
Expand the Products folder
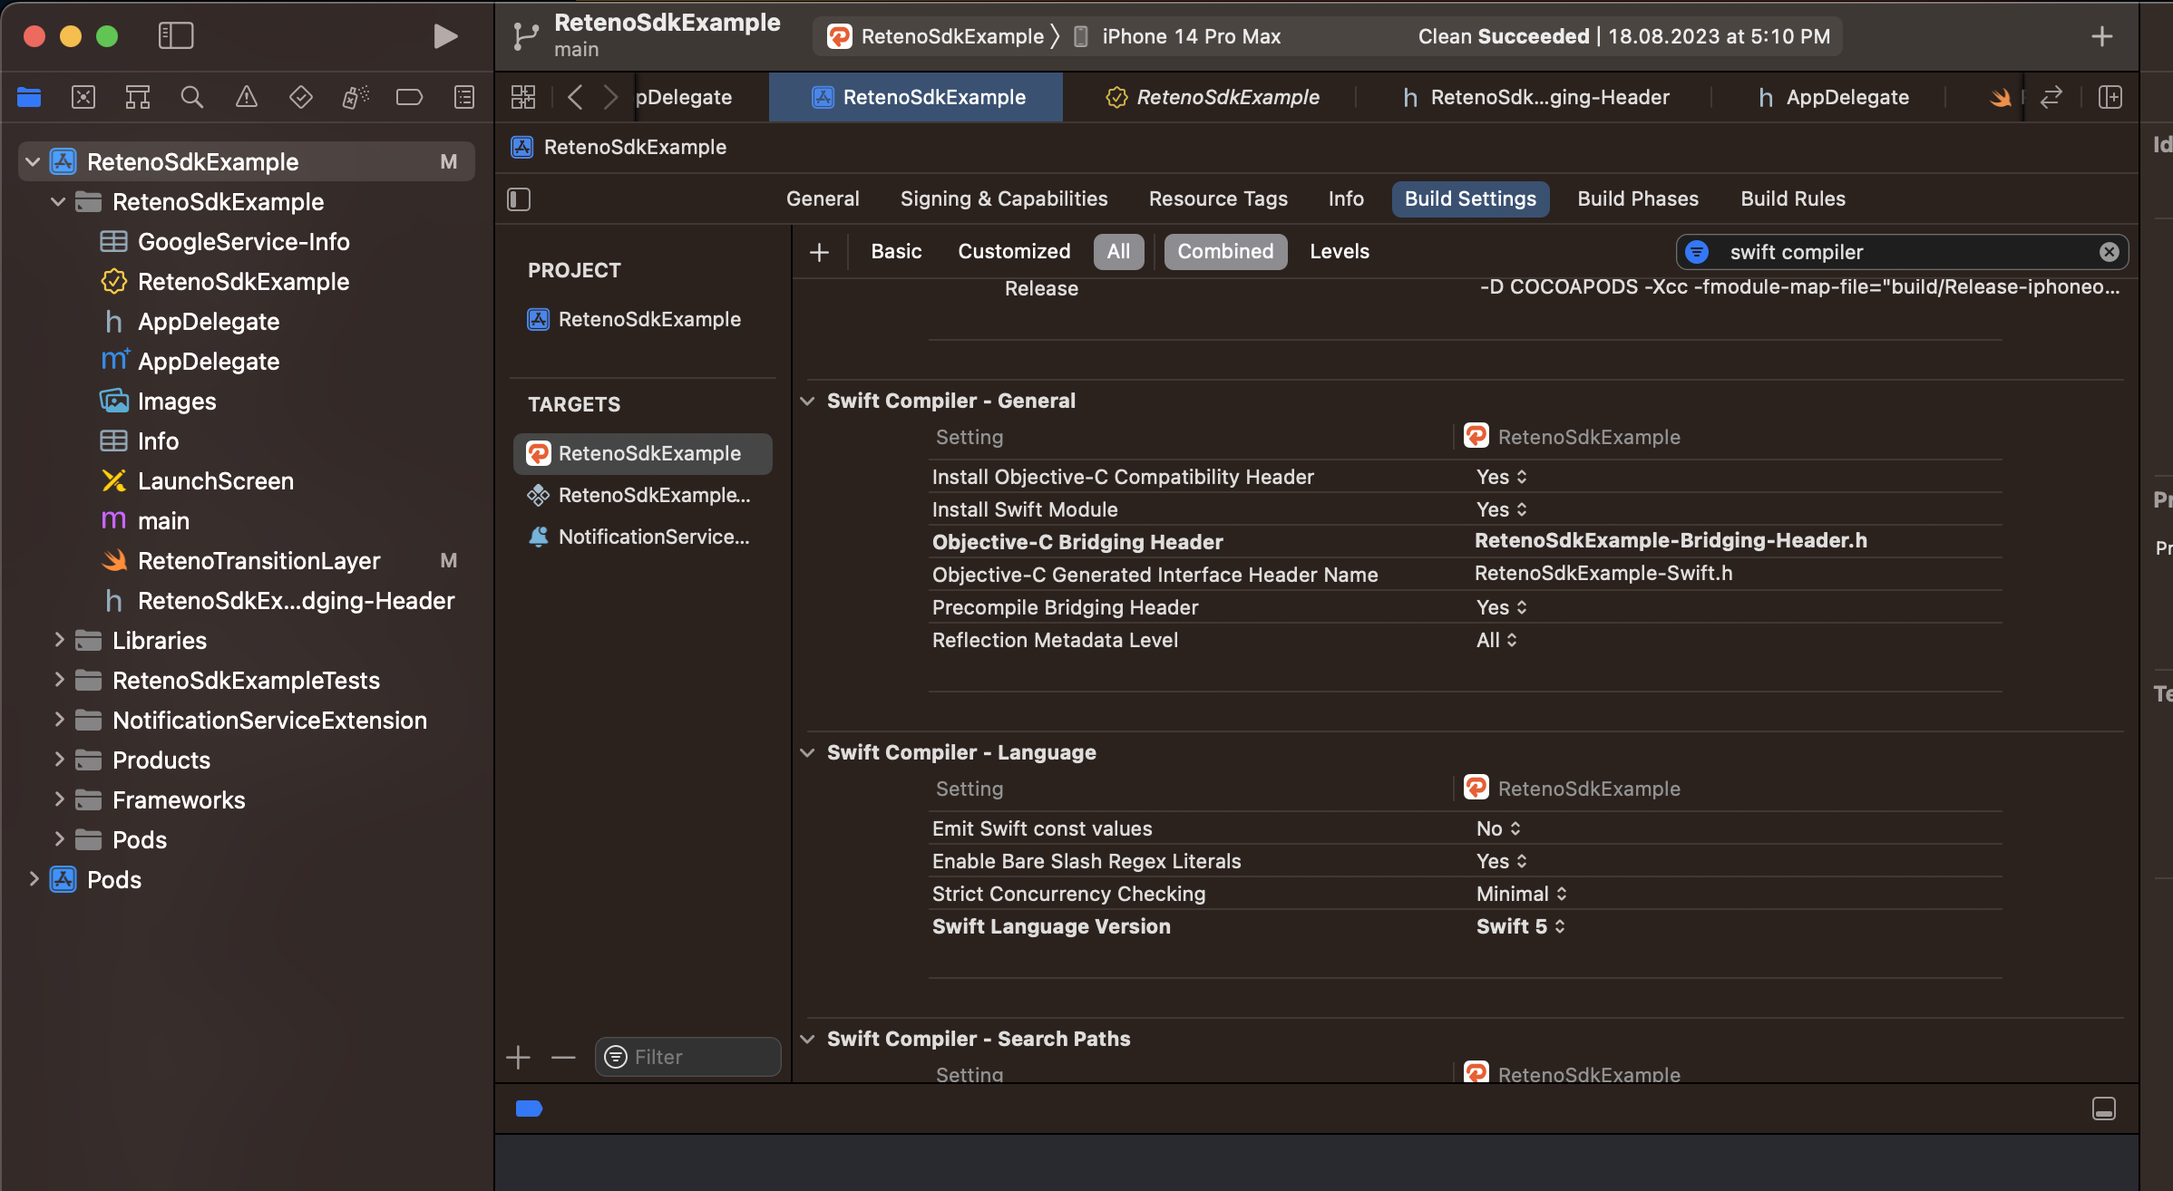coord(58,760)
